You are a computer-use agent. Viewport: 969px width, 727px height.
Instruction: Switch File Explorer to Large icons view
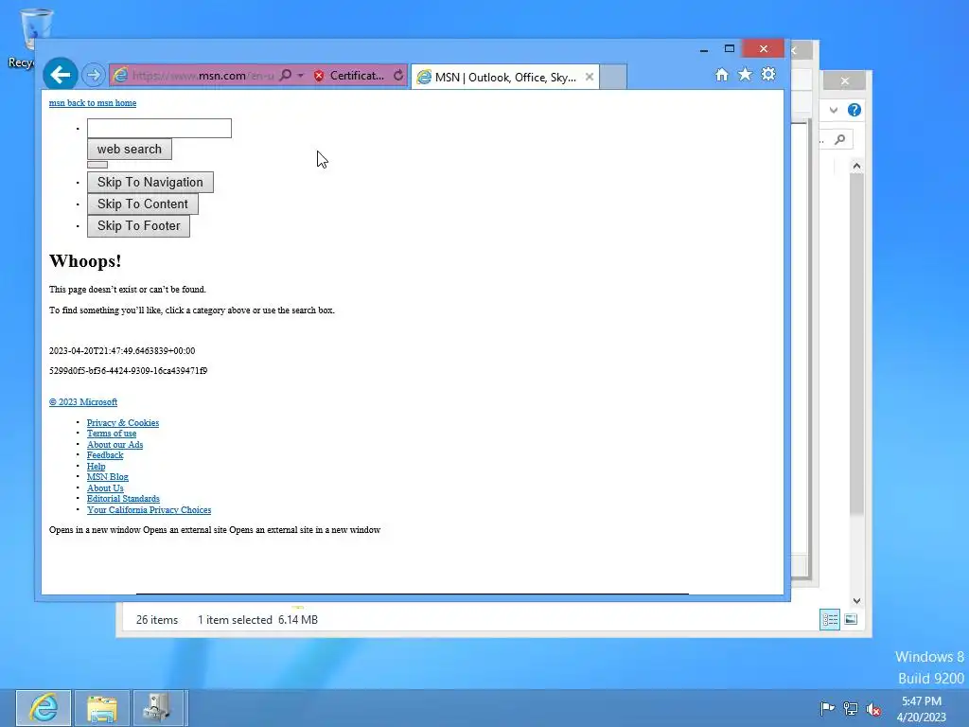[851, 619]
